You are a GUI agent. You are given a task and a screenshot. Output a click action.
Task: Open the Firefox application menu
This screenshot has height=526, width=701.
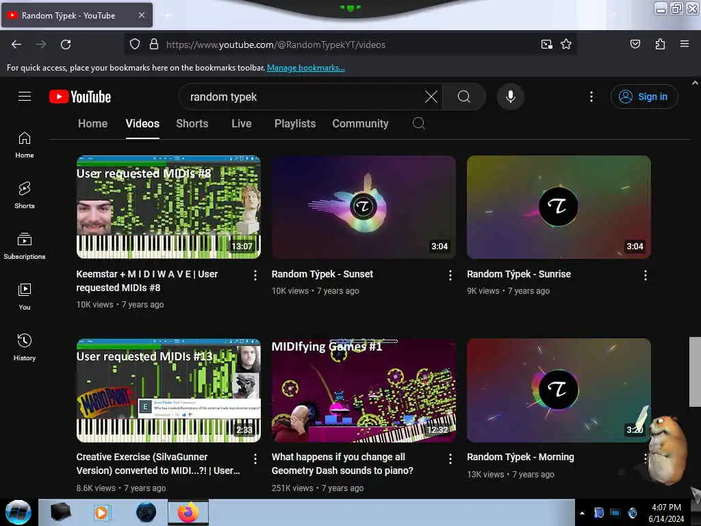click(684, 45)
